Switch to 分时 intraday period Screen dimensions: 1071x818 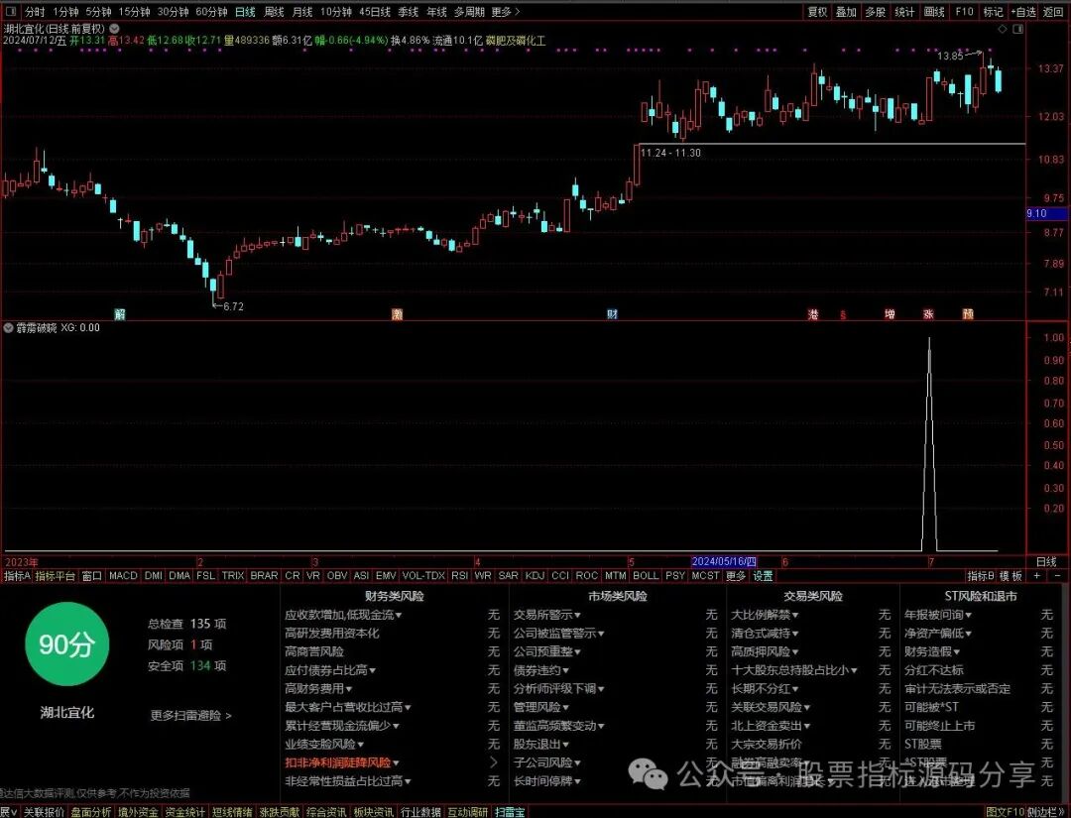pos(34,12)
